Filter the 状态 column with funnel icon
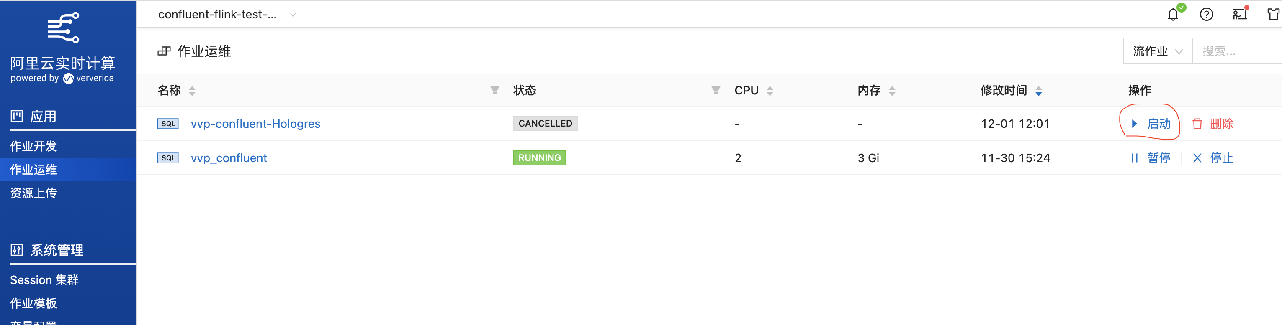The image size is (1282, 325). point(715,90)
